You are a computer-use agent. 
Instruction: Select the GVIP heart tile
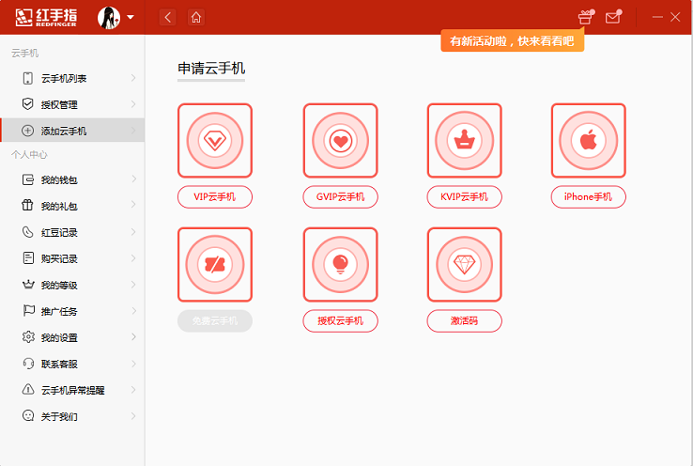(340, 141)
